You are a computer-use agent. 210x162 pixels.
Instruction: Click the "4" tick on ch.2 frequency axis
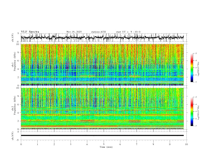click(19, 113)
